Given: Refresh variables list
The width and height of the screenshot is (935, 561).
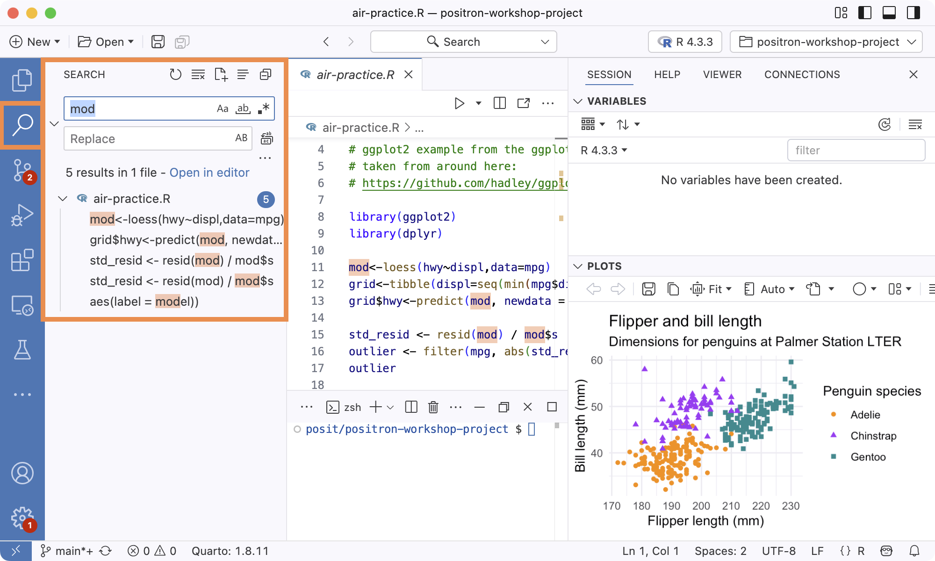Looking at the screenshot, I should click(885, 124).
